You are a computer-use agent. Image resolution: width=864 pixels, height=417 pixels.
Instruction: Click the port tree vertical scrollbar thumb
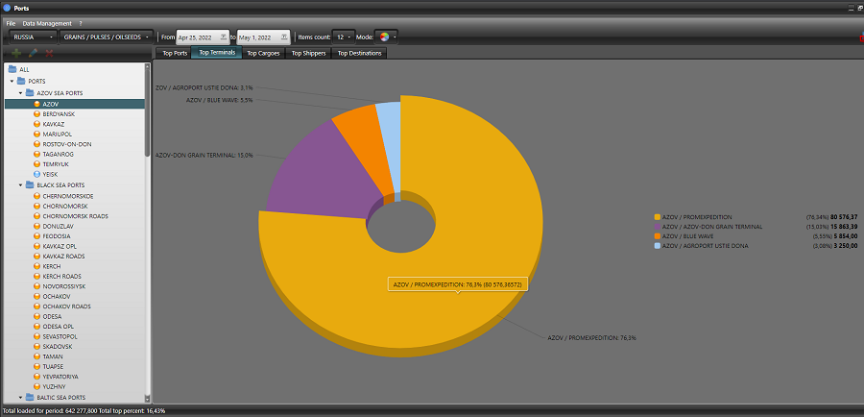pos(147,113)
